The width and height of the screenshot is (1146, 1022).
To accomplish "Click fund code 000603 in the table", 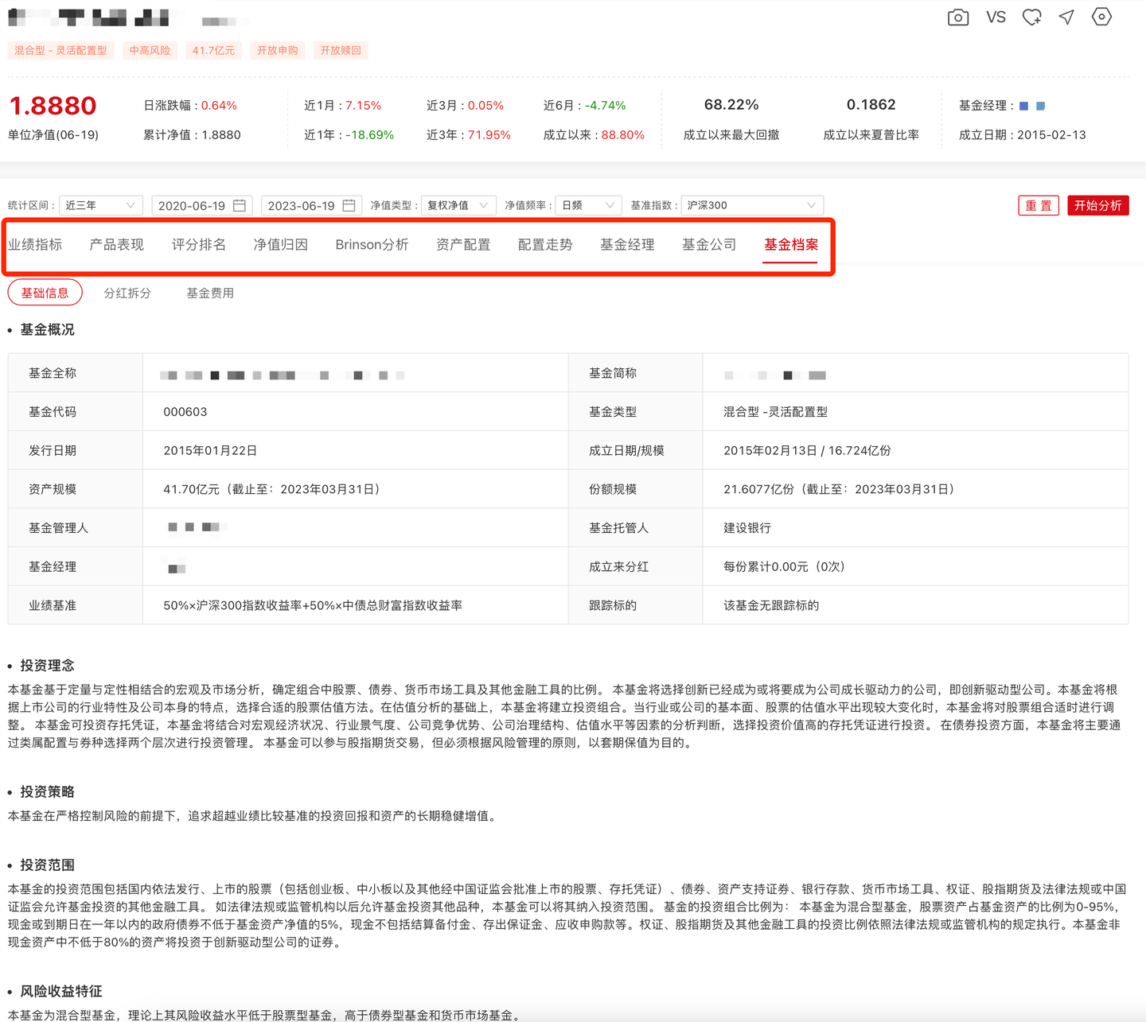I will (185, 411).
